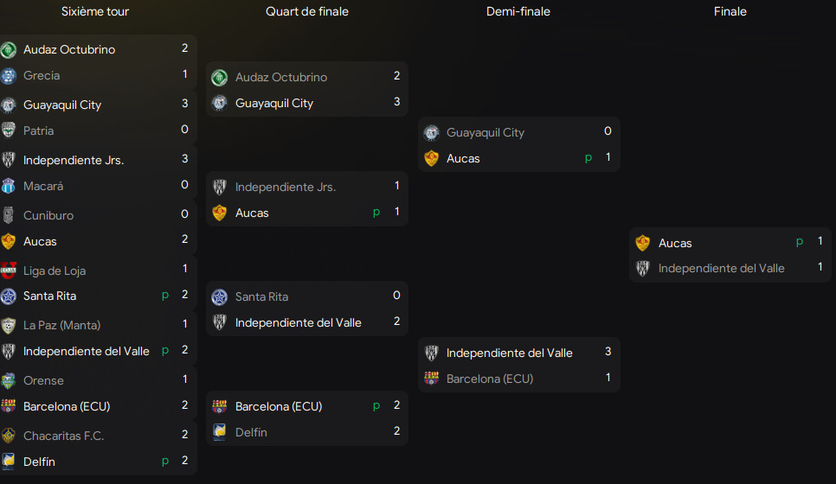Click the La Paz (Manta) crest
This screenshot has height=484, width=836.
coord(9,325)
